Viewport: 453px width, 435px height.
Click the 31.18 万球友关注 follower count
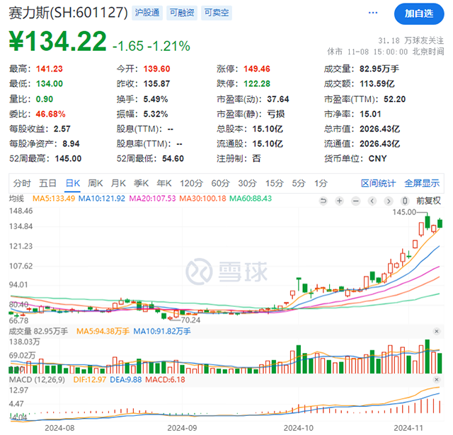[411, 40]
